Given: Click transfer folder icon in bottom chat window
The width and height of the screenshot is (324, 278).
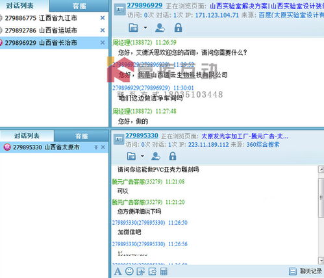Looking at the screenshot, I should click(131, 156).
